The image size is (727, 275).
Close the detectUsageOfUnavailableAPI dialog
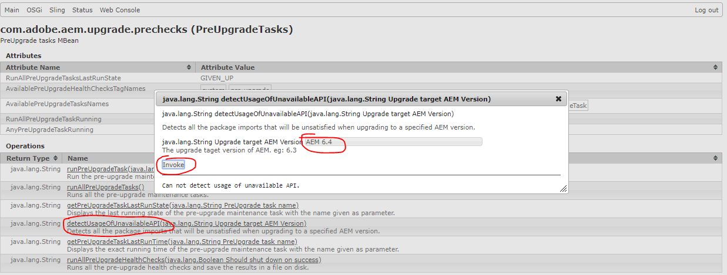558,99
